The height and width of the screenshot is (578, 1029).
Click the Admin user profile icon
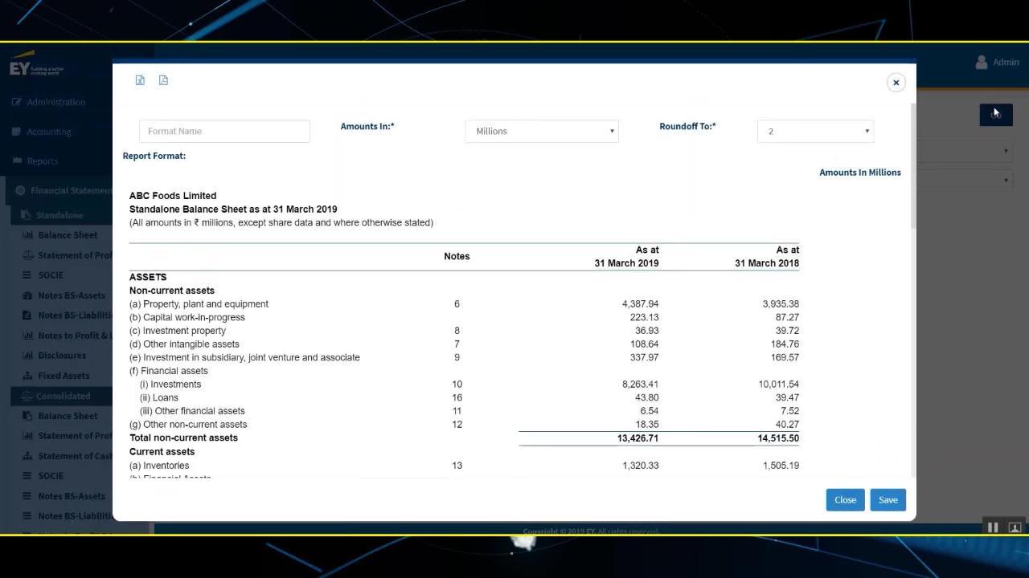981,62
